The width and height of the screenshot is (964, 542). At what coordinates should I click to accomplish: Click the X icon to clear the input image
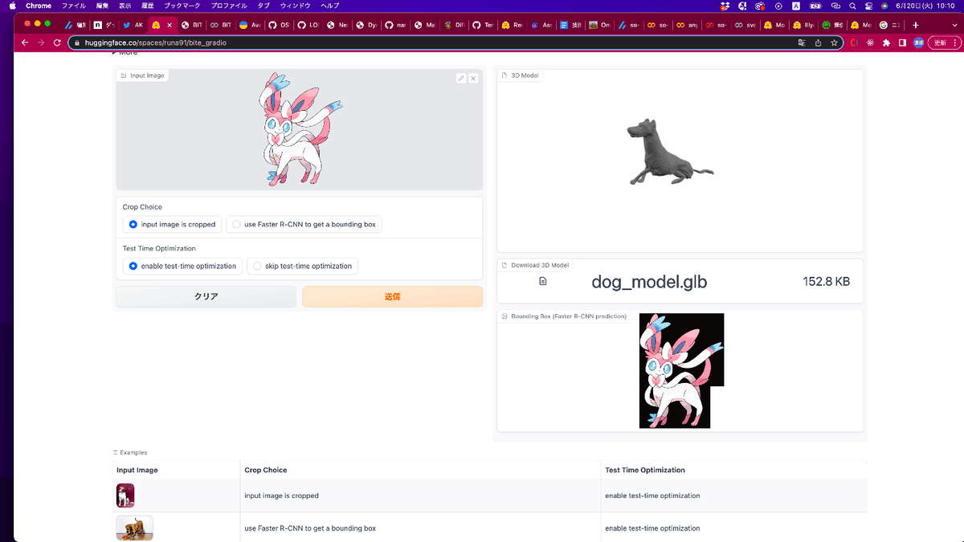[473, 78]
